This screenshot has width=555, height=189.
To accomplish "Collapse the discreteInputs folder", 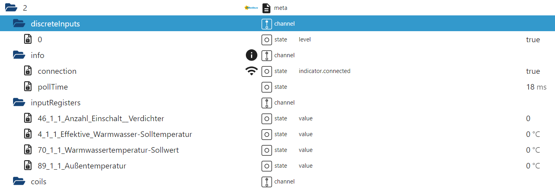I will tap(19, 24).
